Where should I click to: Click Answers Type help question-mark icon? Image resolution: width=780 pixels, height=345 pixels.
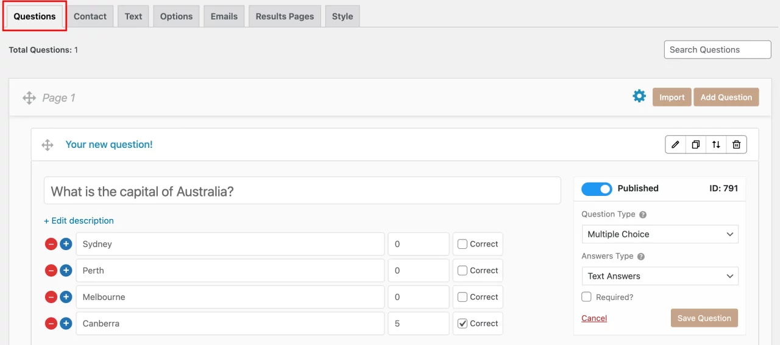pyautogui.click(x=641, y=257)
